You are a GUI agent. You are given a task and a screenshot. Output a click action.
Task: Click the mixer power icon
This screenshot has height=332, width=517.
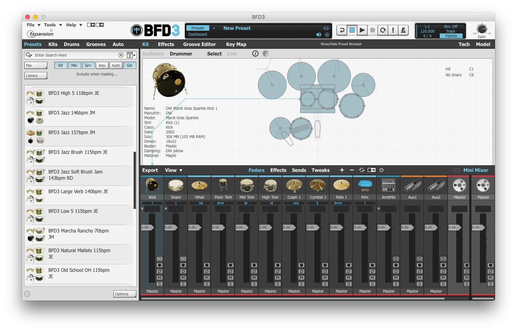(381, 170)
